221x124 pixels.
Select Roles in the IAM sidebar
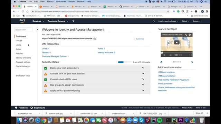(x=18, y=49)
